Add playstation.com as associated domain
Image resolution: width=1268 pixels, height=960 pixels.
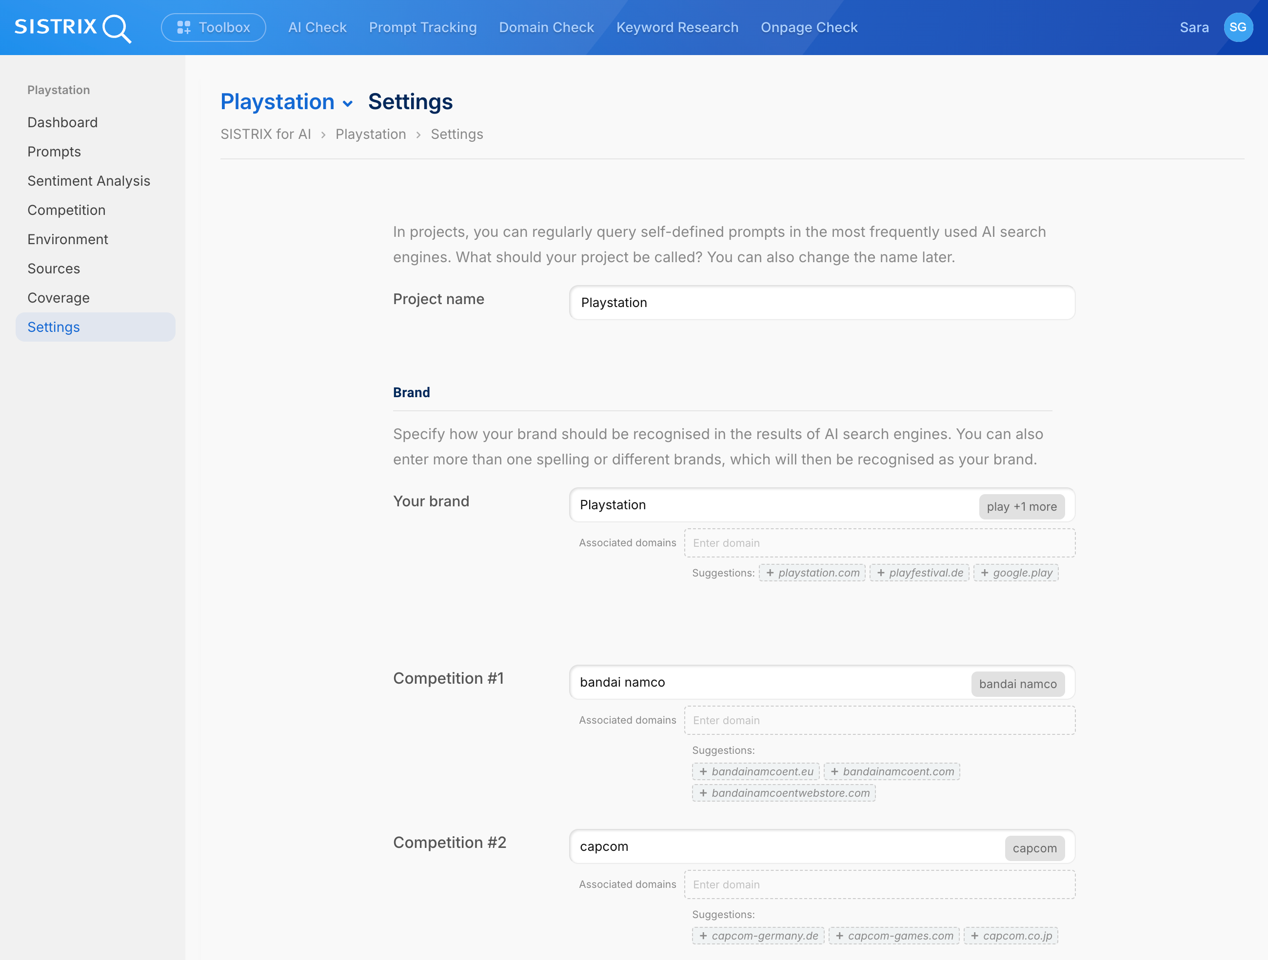[x=812, y=572]
